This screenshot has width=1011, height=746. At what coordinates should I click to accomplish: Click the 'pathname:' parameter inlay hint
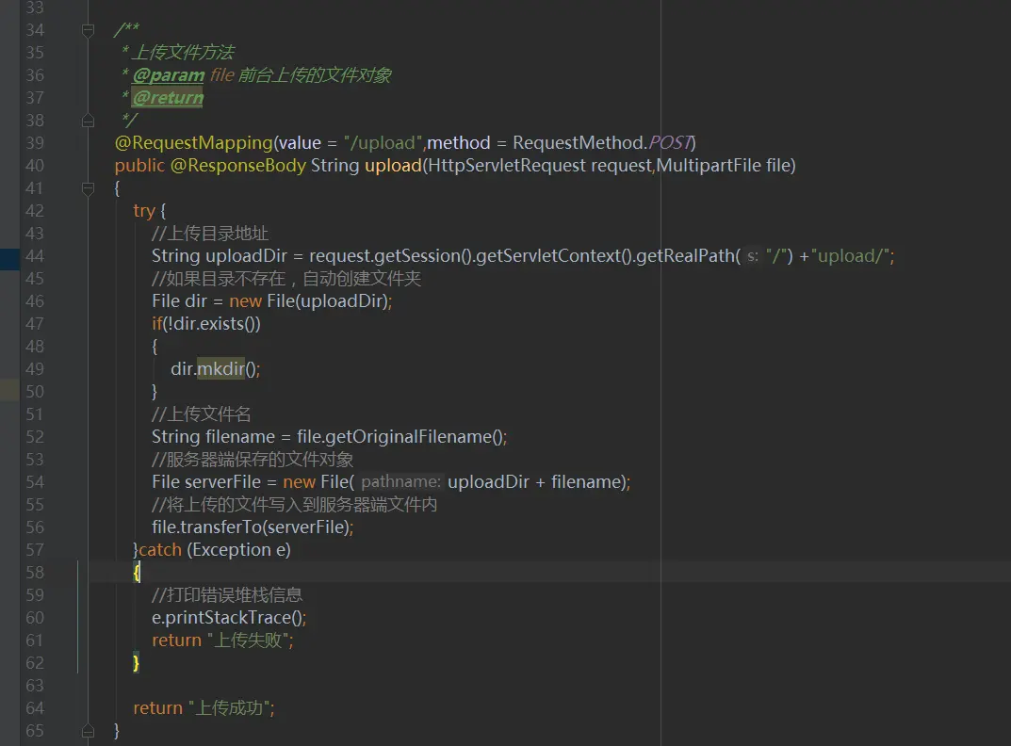[x=400, y=482]
